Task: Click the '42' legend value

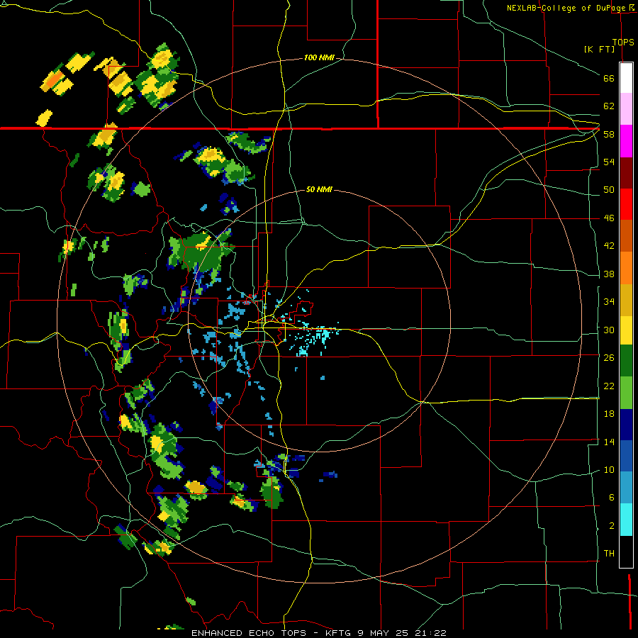Action: [x=609, y=246]
